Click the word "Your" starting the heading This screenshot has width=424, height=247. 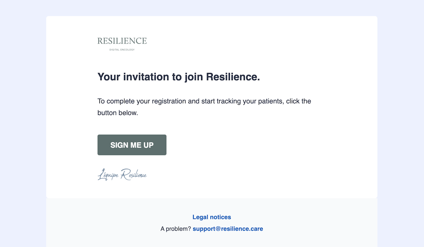[x=109, y=77]
